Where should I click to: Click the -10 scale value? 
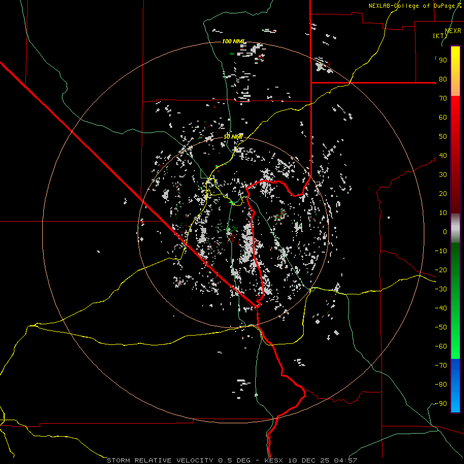pos(441,251)
